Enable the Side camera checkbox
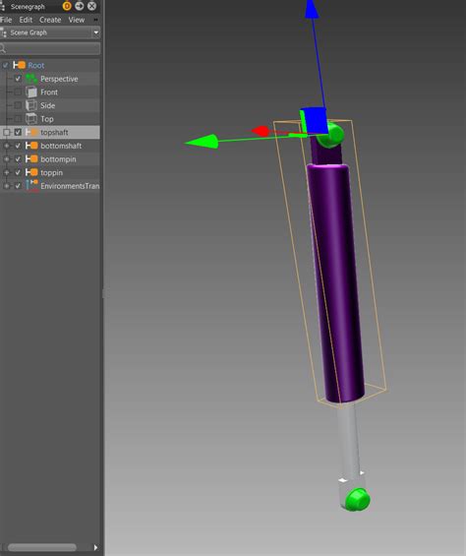This screenshot has width=466, height=556. tap(18, 105)
